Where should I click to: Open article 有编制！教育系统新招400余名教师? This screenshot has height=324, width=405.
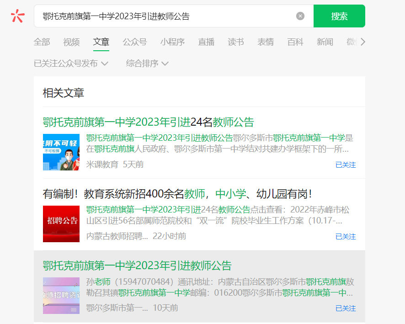click(177, 194)
